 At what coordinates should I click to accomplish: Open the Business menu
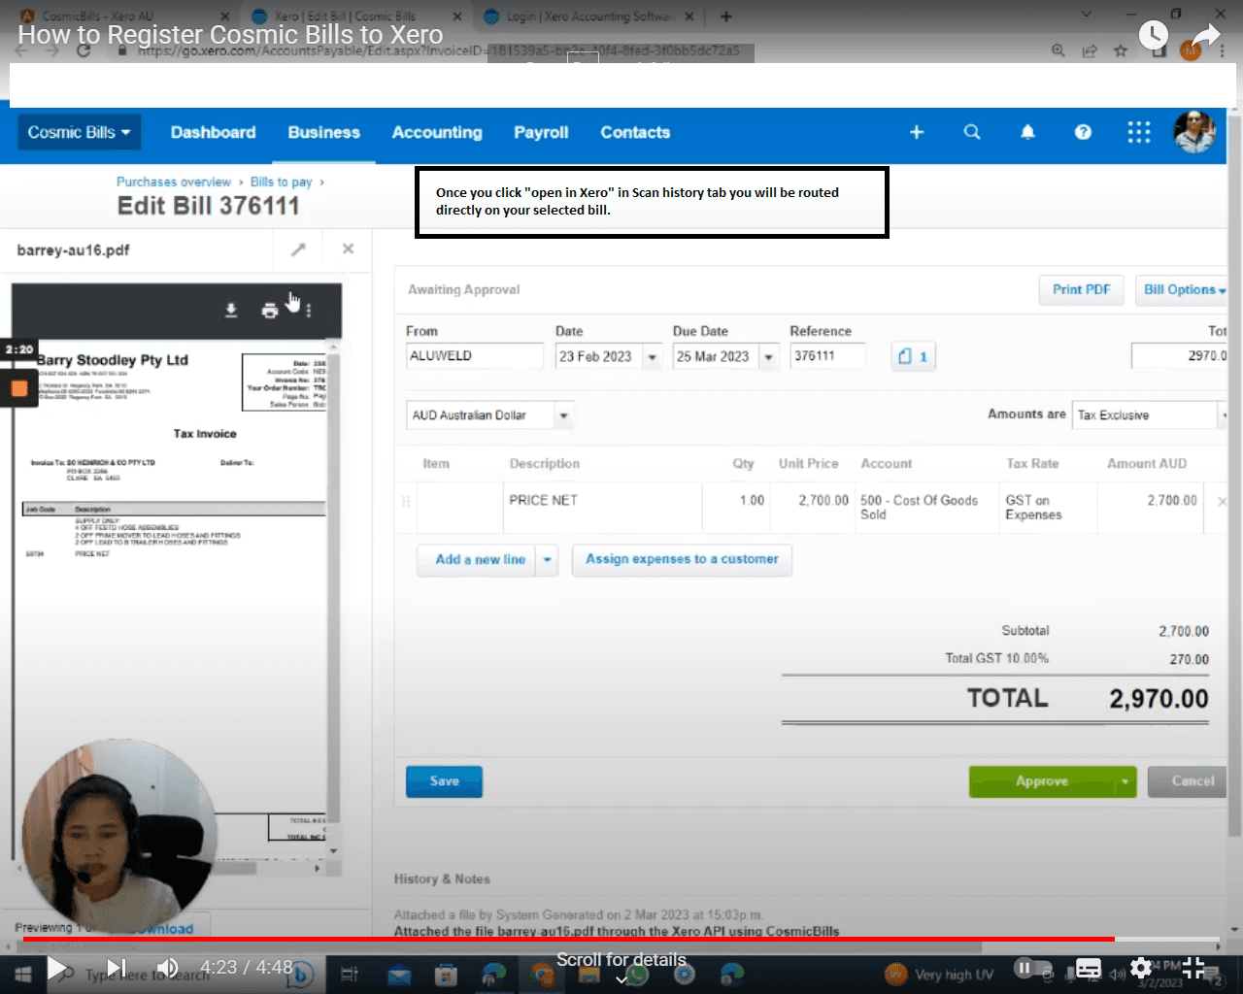[324, 132]
